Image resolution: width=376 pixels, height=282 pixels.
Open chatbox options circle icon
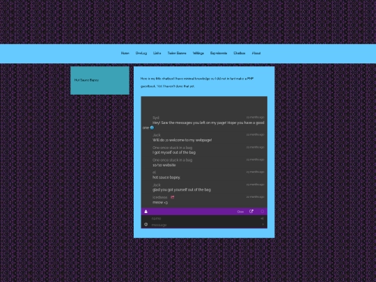tap(263, 212)
